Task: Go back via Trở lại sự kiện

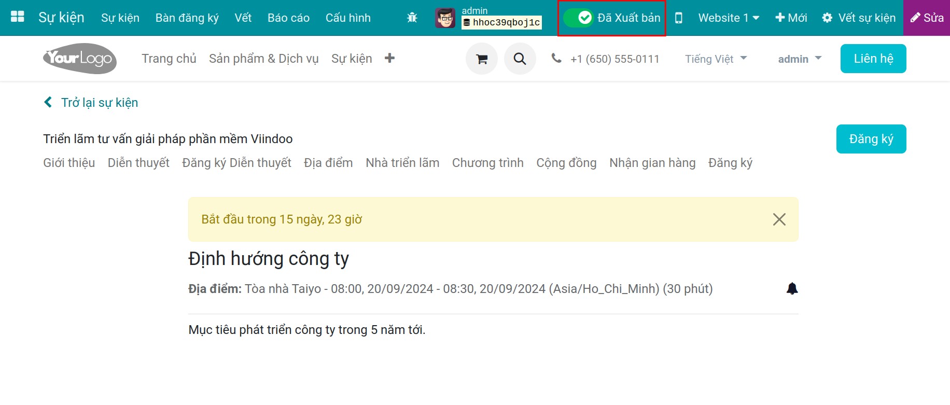Action: (91, 102)
